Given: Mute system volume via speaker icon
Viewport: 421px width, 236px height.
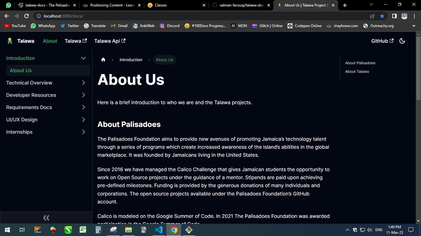Looking at the screenshot, I should click(x=369, y=230).
